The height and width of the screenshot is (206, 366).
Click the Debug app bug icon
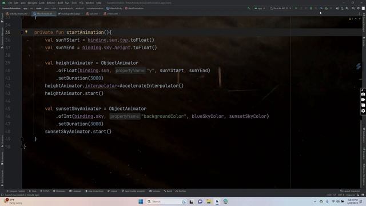(311, 9)
